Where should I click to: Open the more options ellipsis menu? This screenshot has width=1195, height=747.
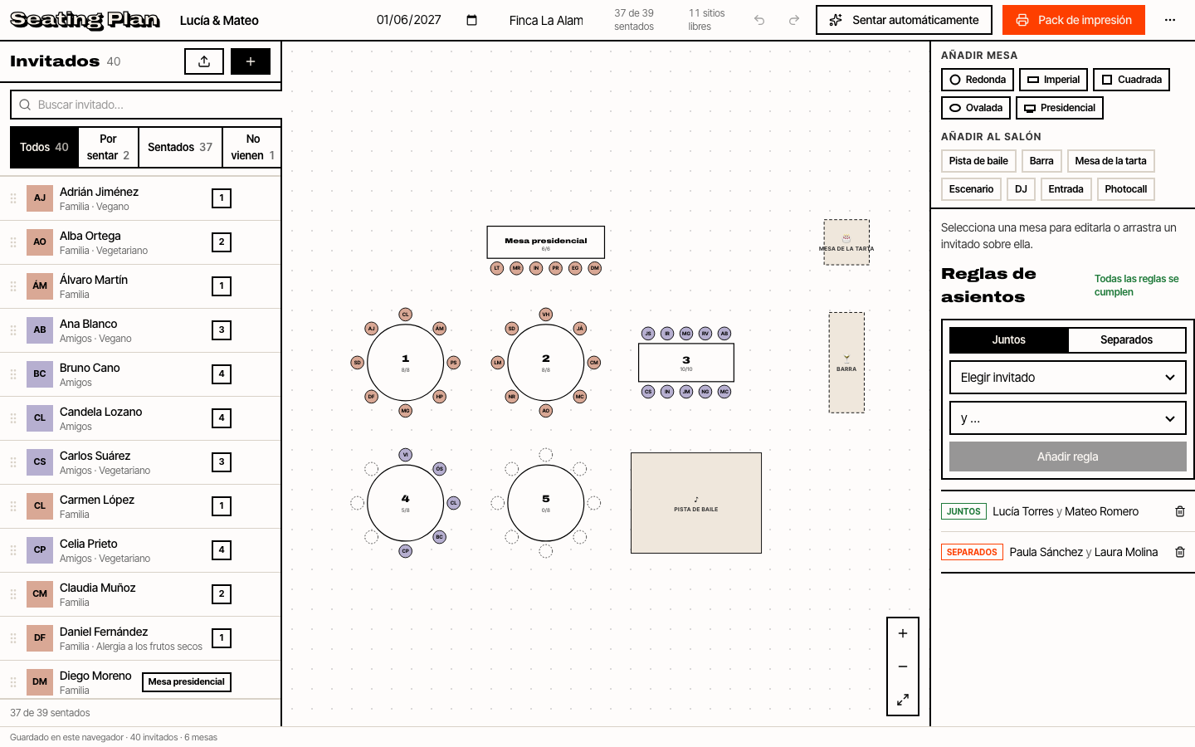click(x=1170, y=20)
